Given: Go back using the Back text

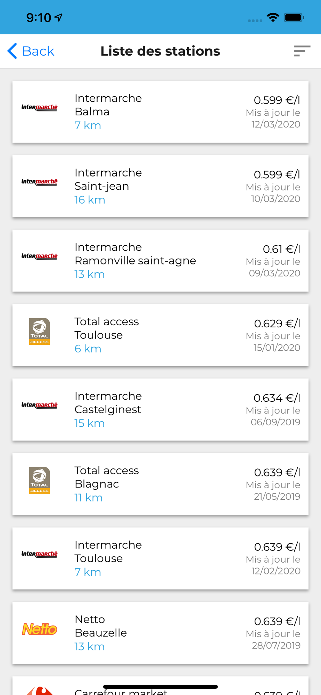Looking at the screenshot, I should pyautogui.click(x=38, y=51).
